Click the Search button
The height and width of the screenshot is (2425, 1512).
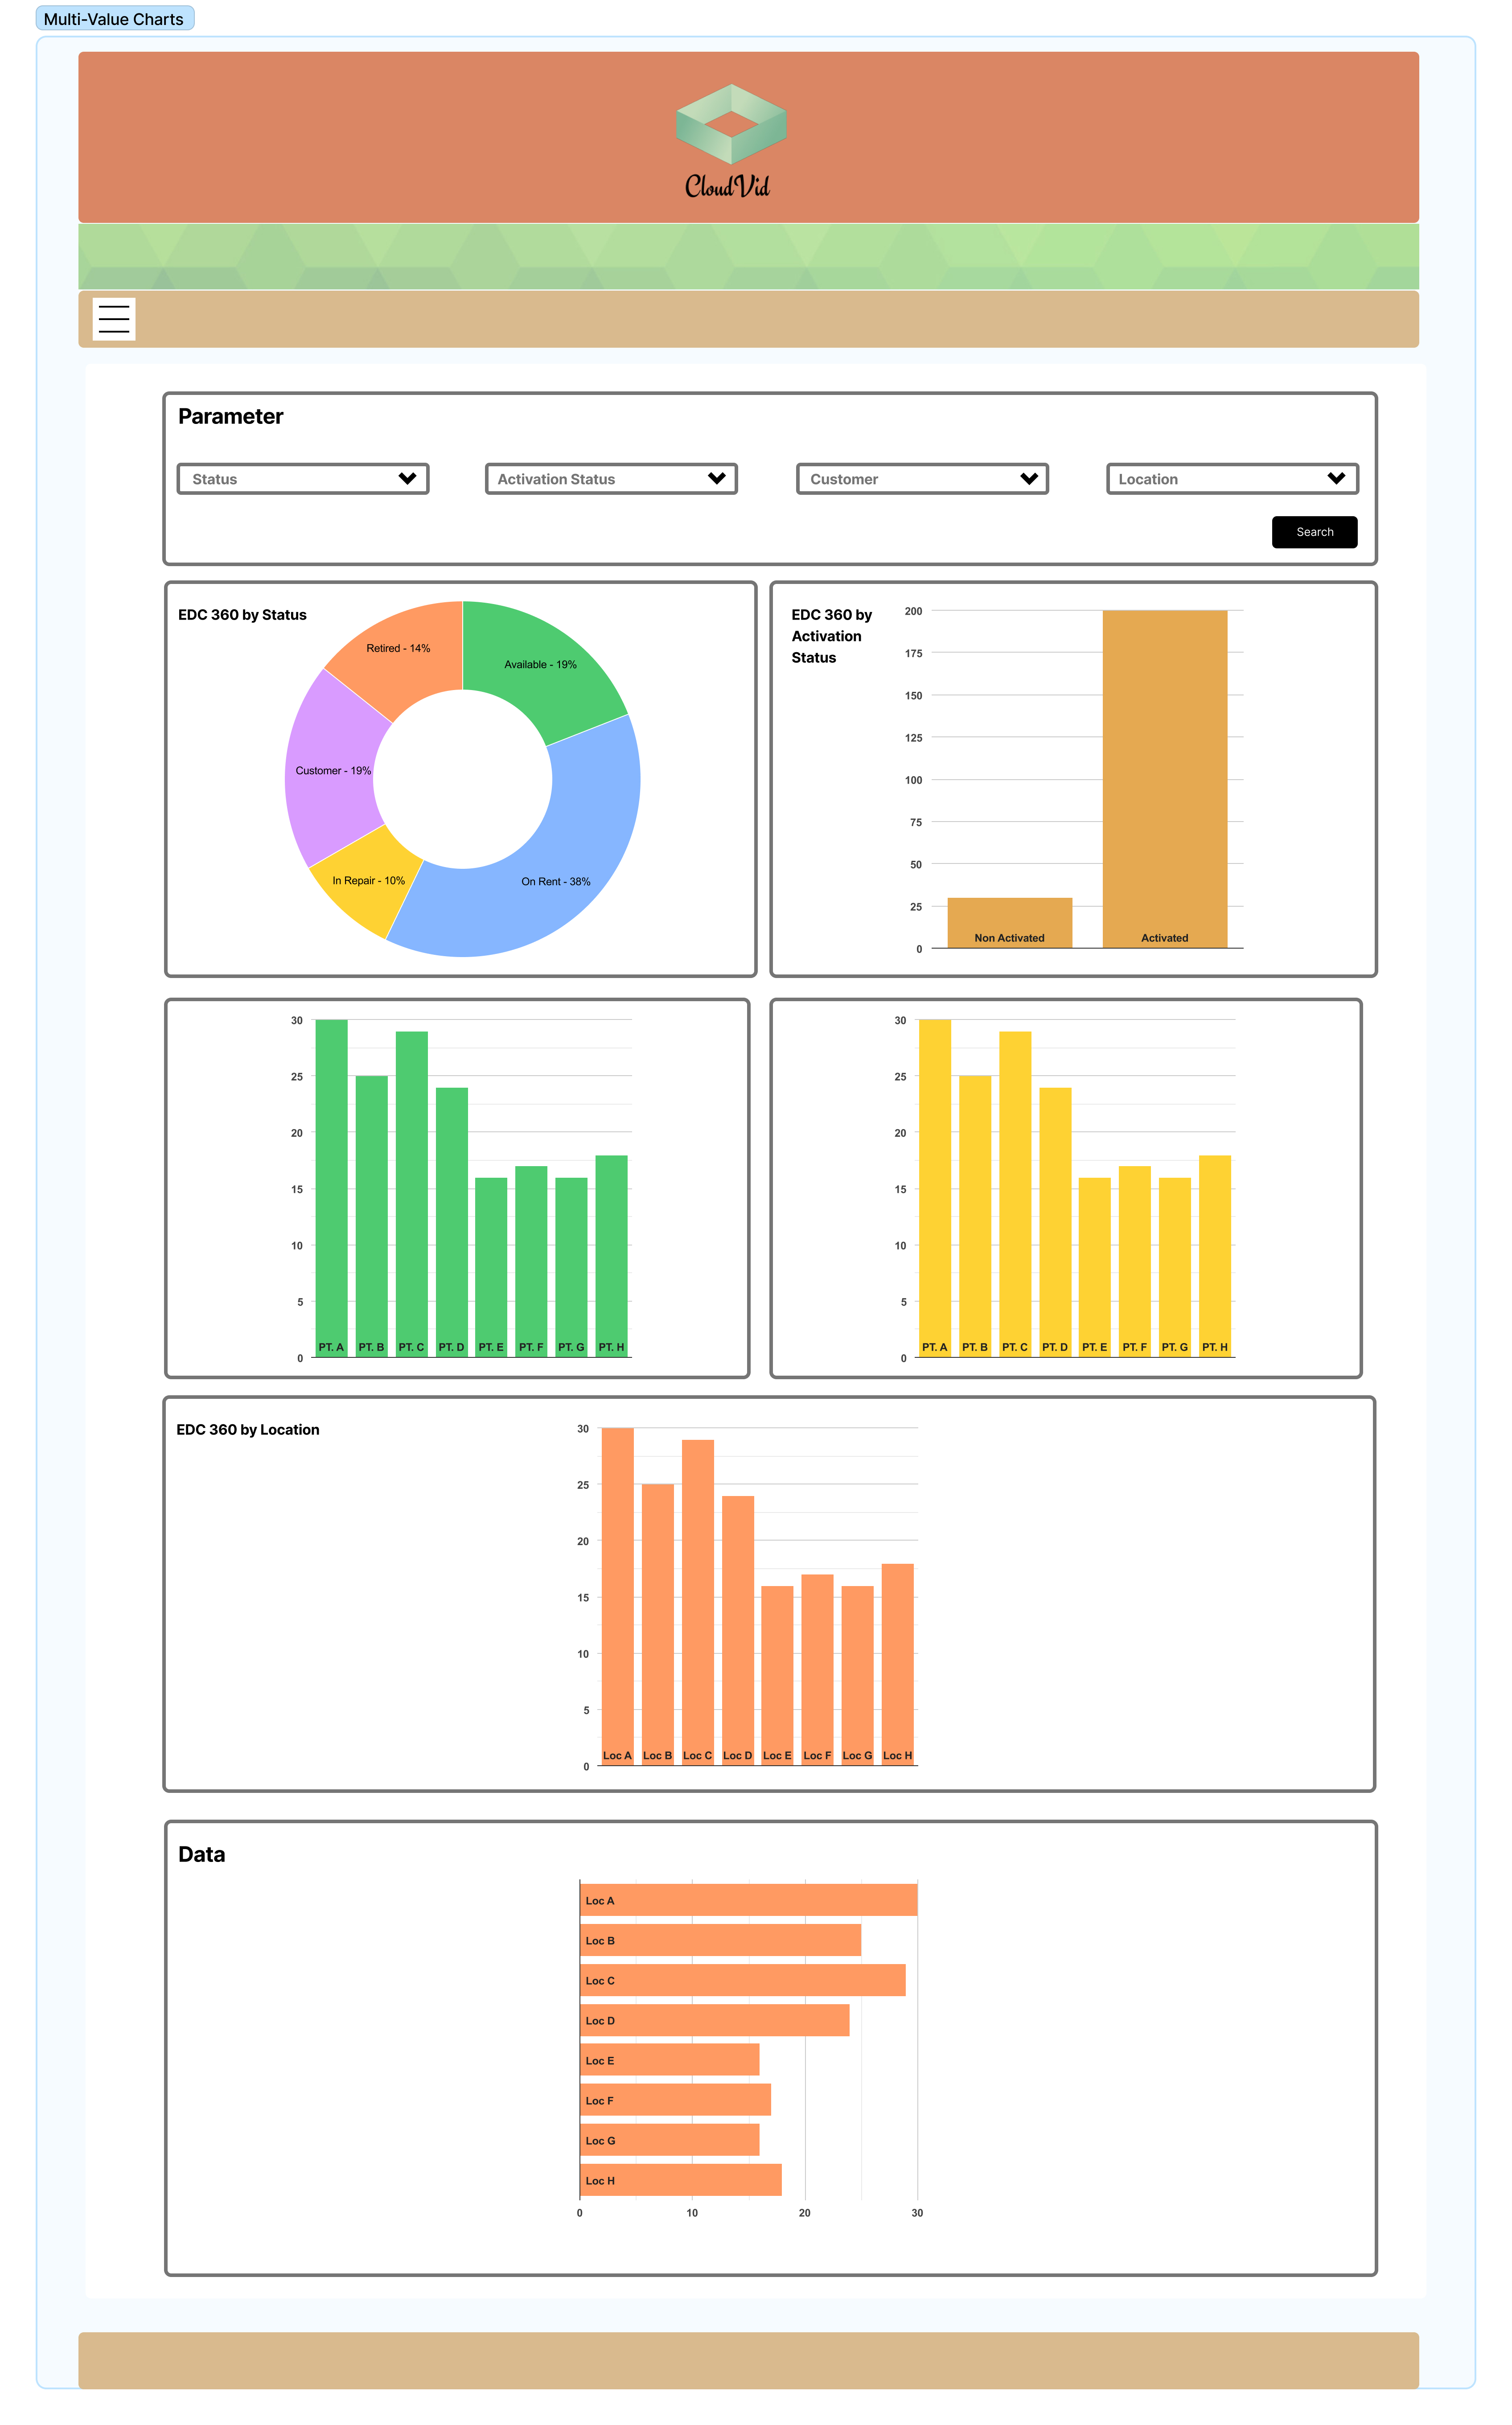tap(1315, 531)
